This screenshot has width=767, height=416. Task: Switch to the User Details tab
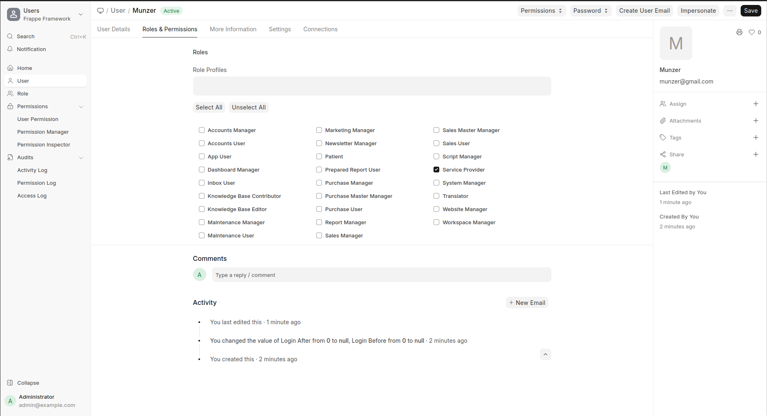(x=114, y=29)
